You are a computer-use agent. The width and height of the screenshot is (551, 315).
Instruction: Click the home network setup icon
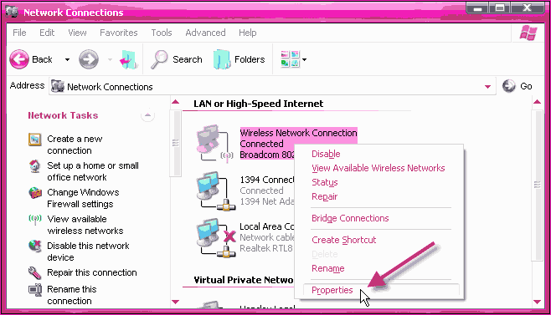click(x=35, y=166)
